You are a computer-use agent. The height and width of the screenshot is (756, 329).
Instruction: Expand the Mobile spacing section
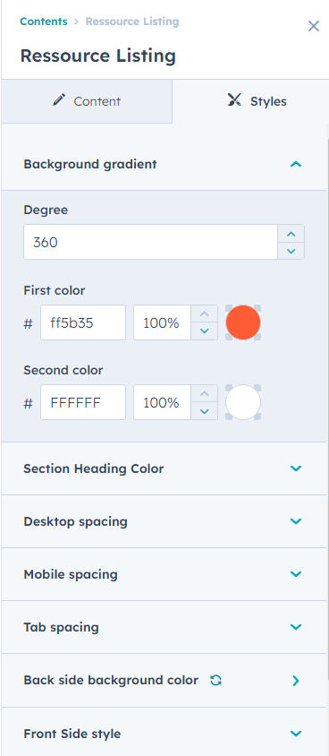point(164,574)
